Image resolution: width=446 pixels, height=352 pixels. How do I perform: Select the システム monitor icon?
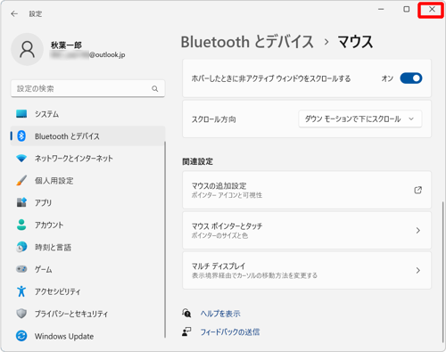(x=21, y=114)
